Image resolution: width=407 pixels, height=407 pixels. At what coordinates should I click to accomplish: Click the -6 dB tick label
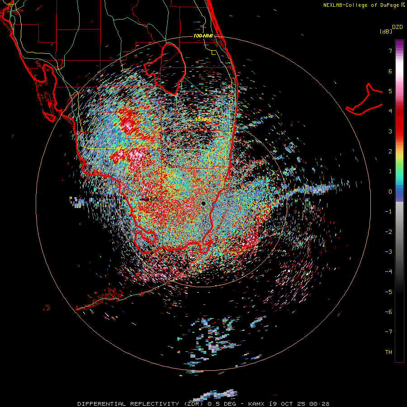click(388, 312)
